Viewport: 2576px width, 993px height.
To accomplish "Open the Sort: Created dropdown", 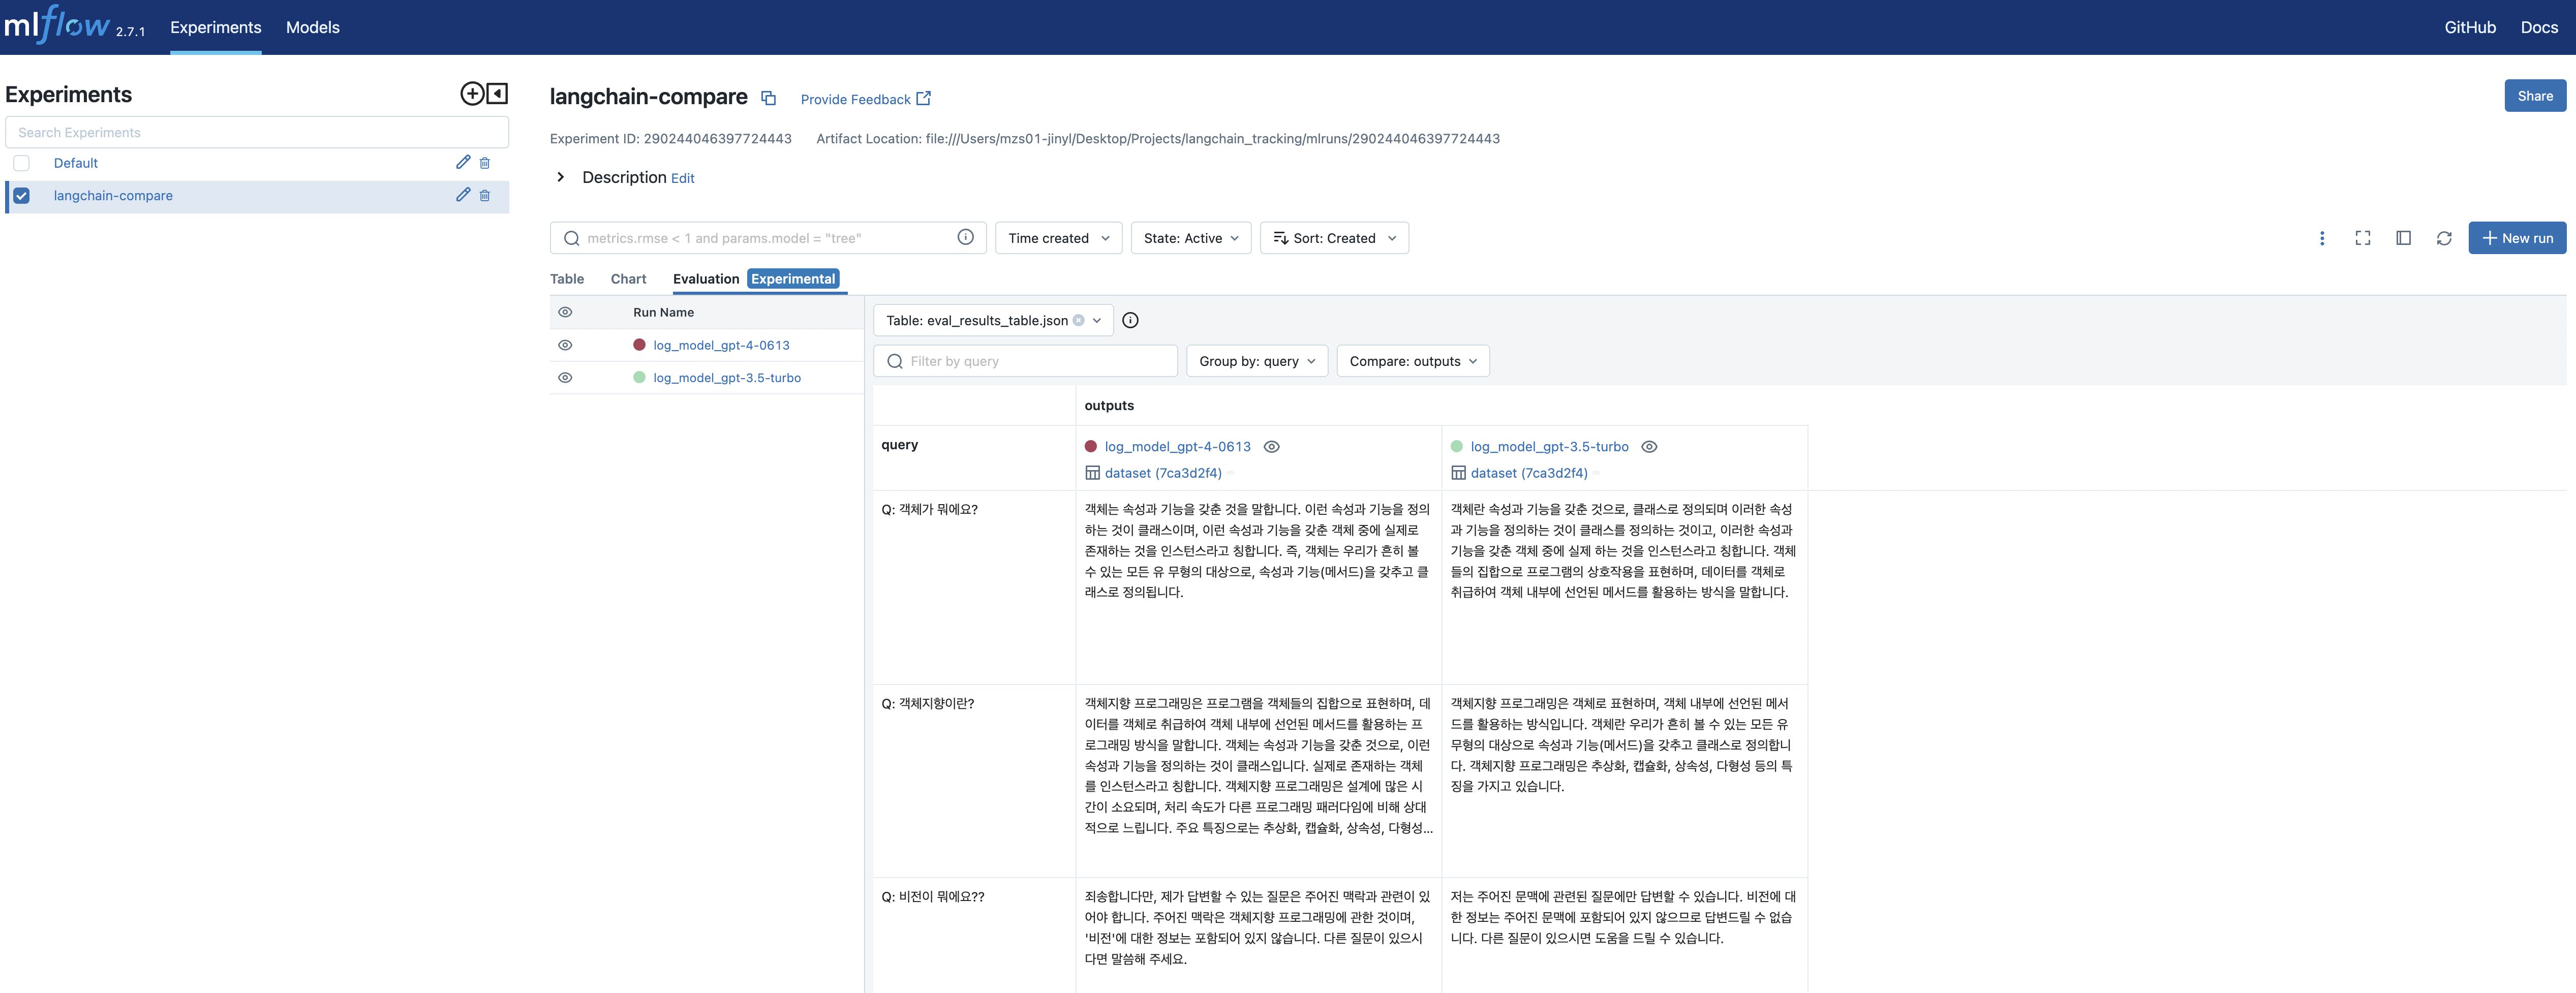I will pos(1334,238).
